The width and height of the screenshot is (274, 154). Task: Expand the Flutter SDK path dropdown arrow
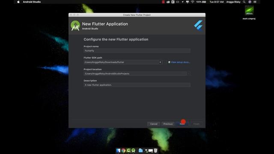[160, 62]
